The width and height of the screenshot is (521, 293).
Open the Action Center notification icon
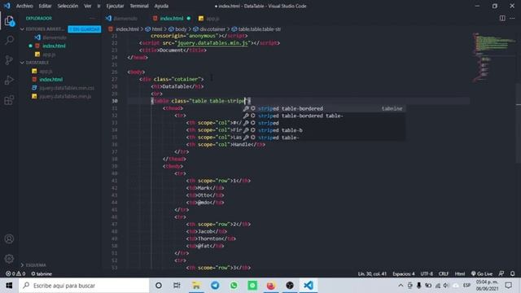tap(508, 286)
